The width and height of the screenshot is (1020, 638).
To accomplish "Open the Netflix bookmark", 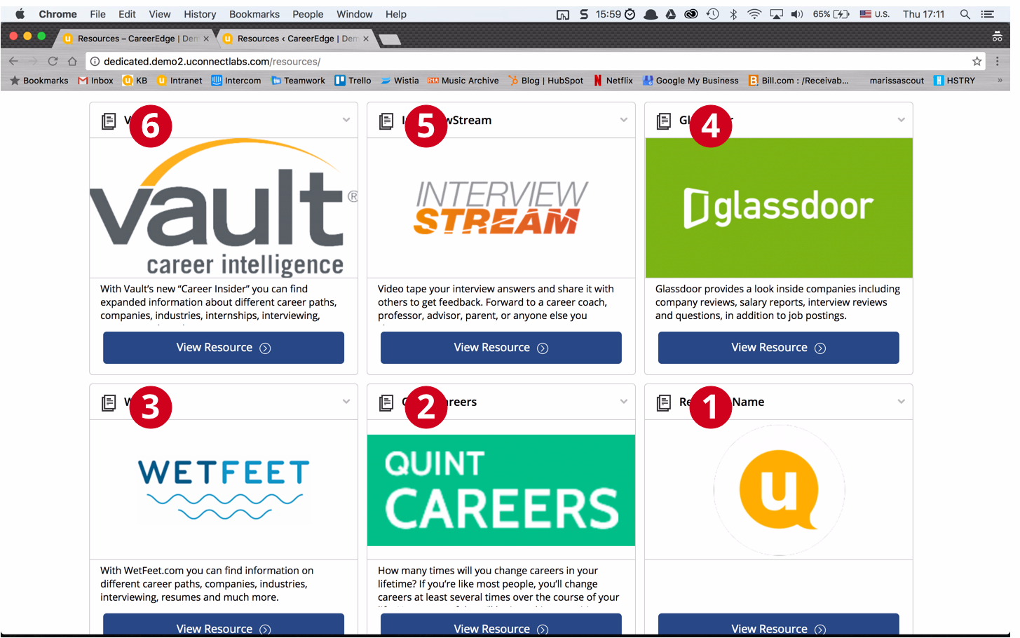I will [613, 81].
